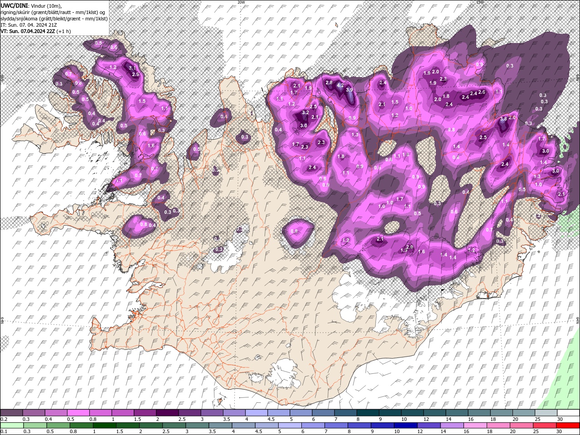Click the 4.2 snowfall value on the map

(340, 85)
